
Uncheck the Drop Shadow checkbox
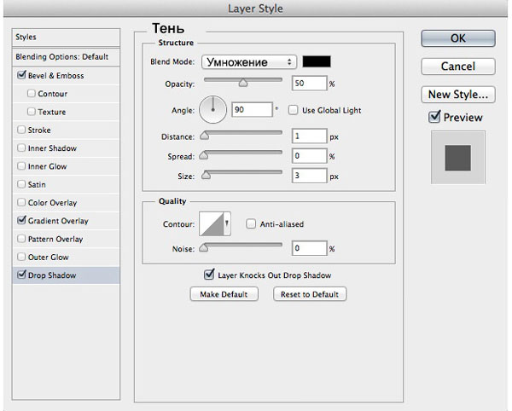(21, 275)
